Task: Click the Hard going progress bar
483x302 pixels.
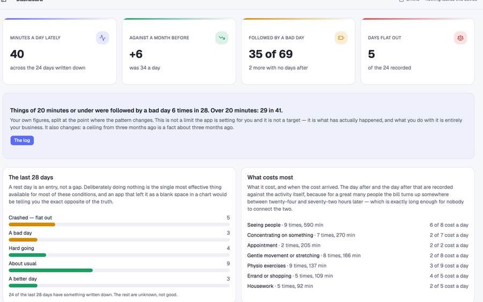Action: (x=119, y=255)
